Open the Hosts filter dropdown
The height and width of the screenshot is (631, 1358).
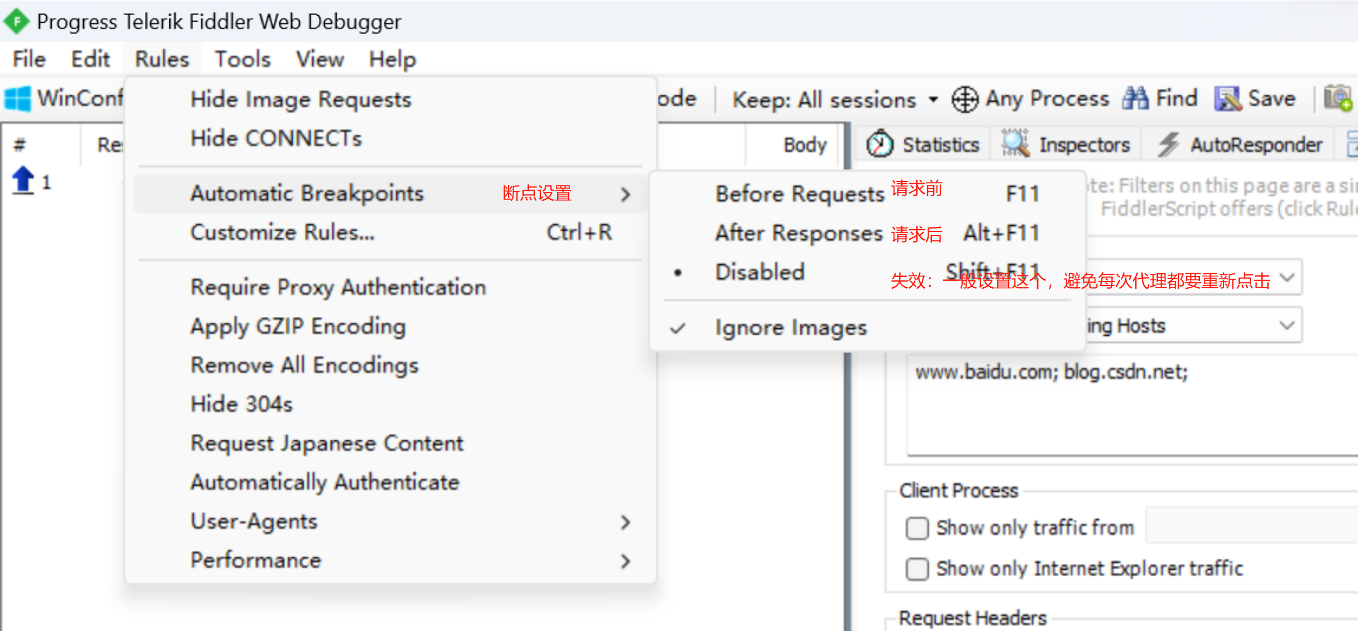pos(1287,325)
